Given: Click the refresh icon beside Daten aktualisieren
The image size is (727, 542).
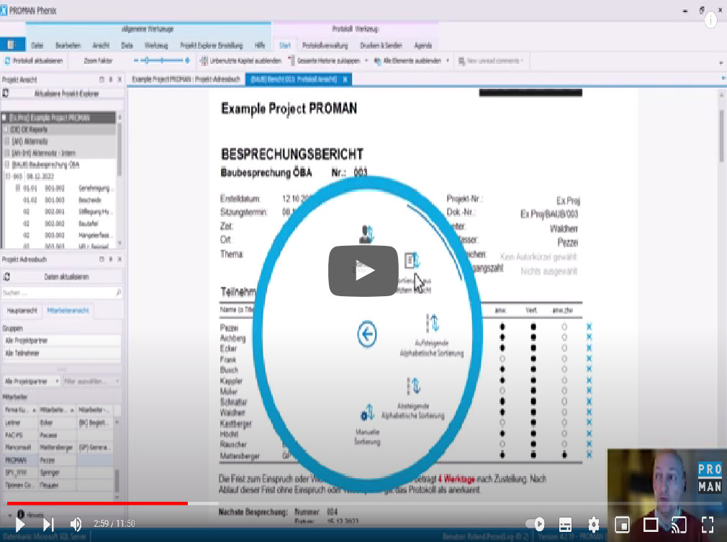Looking at the screenshot, I should click(6, 277).
